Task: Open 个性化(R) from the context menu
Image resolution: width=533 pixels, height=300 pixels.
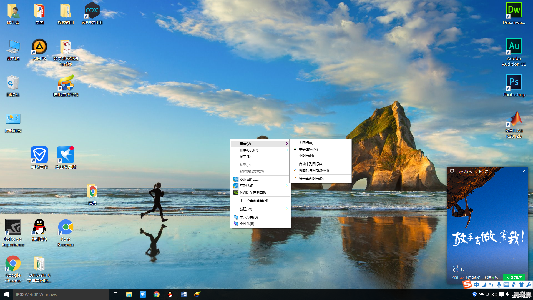Action: point(247,224)
